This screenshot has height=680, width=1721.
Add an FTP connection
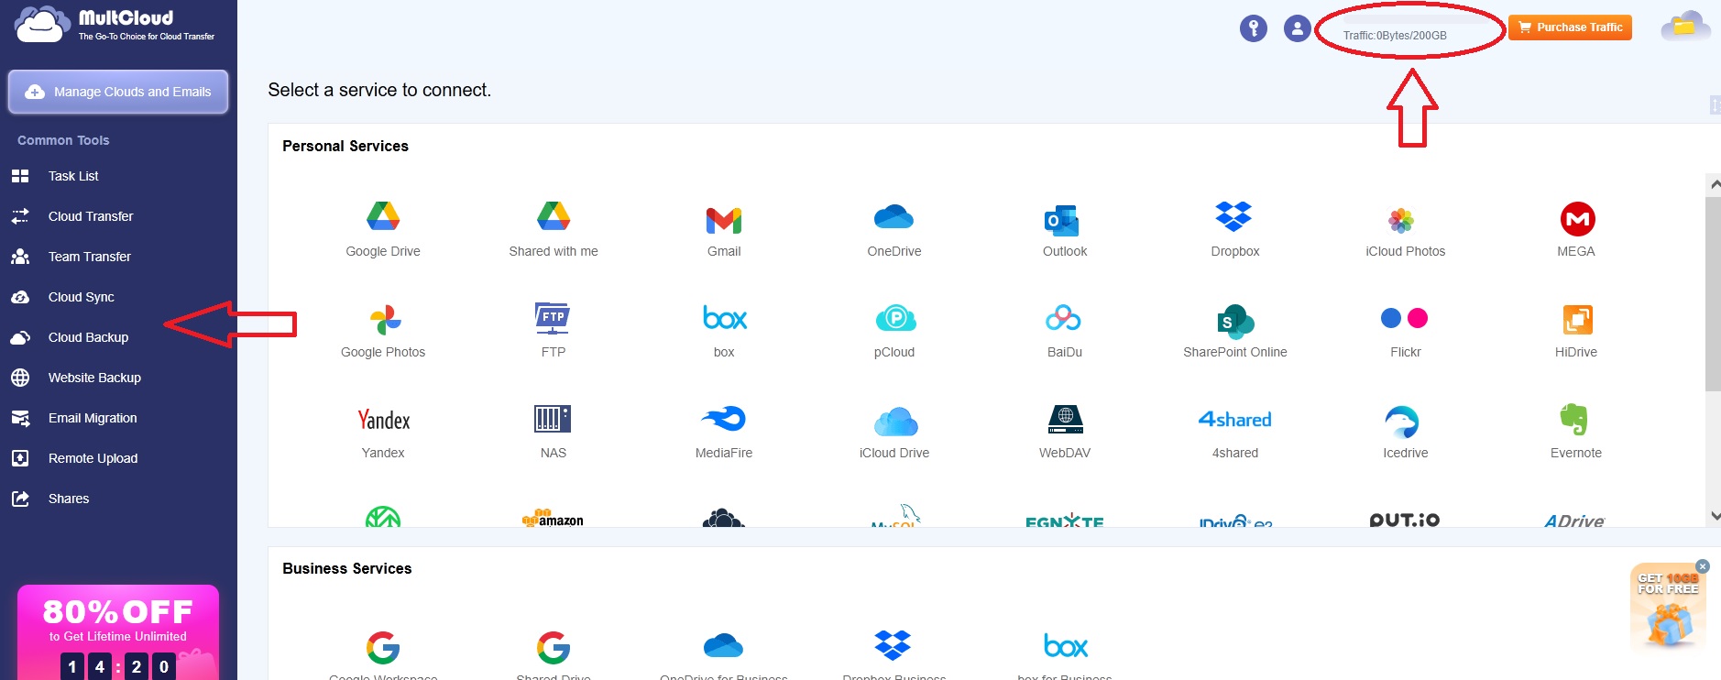(x=554, y=330)
